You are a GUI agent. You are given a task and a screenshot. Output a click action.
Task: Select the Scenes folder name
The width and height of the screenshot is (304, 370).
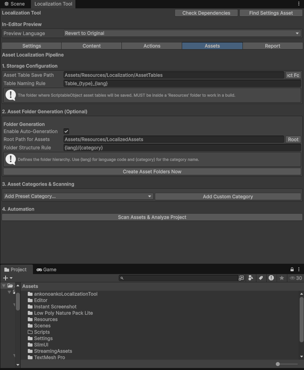click(42, 326)
